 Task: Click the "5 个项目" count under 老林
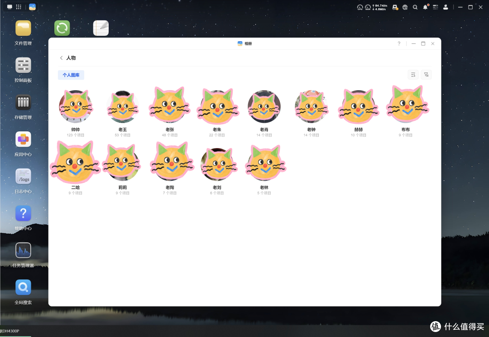click(264, 193)
